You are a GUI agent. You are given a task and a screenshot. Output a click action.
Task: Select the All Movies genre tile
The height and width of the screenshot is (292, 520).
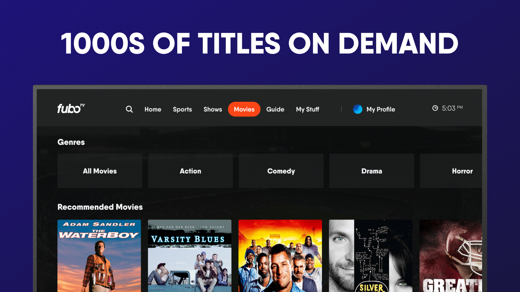click(x=100, y=171)
